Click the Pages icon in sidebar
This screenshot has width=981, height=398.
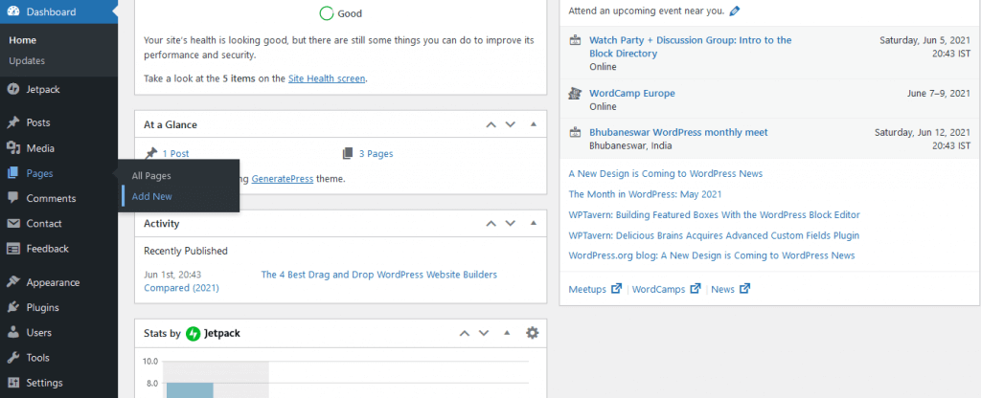[x=12, y=173]
